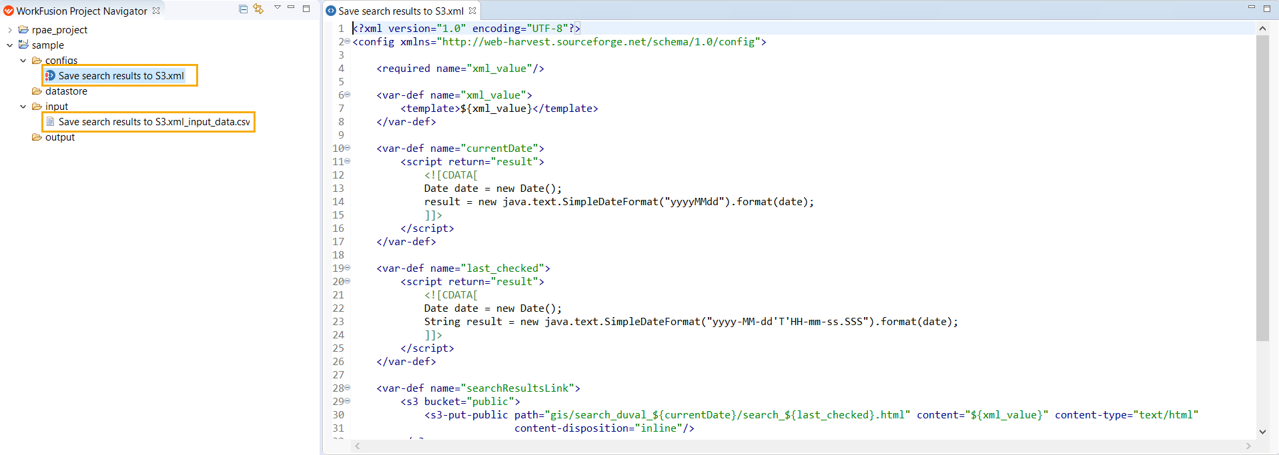Select the WorkFusion Project Navigator tab
1279x455 pixels.
click(81, 11)
